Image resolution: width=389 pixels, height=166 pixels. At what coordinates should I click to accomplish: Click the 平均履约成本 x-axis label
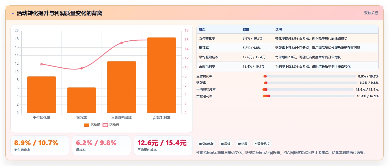(122, 118)
